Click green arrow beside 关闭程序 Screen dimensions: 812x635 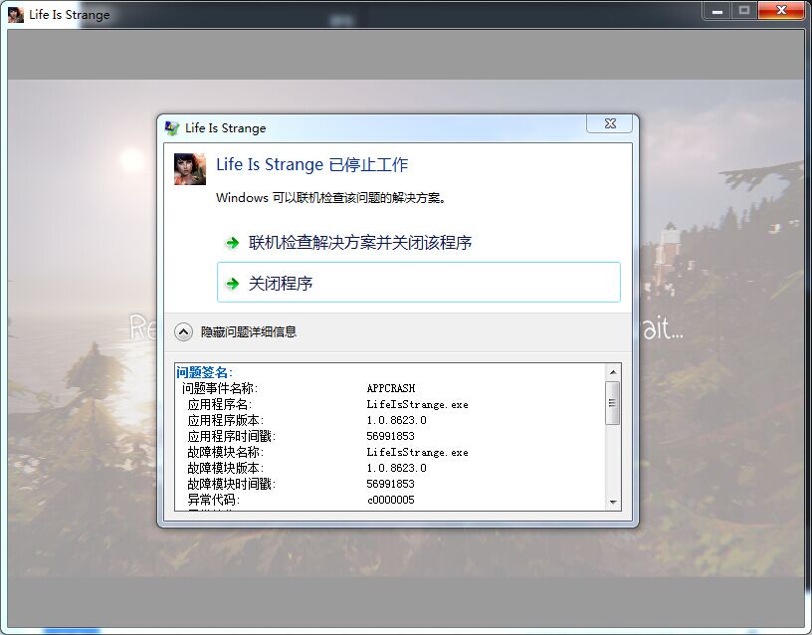(233, 284)
